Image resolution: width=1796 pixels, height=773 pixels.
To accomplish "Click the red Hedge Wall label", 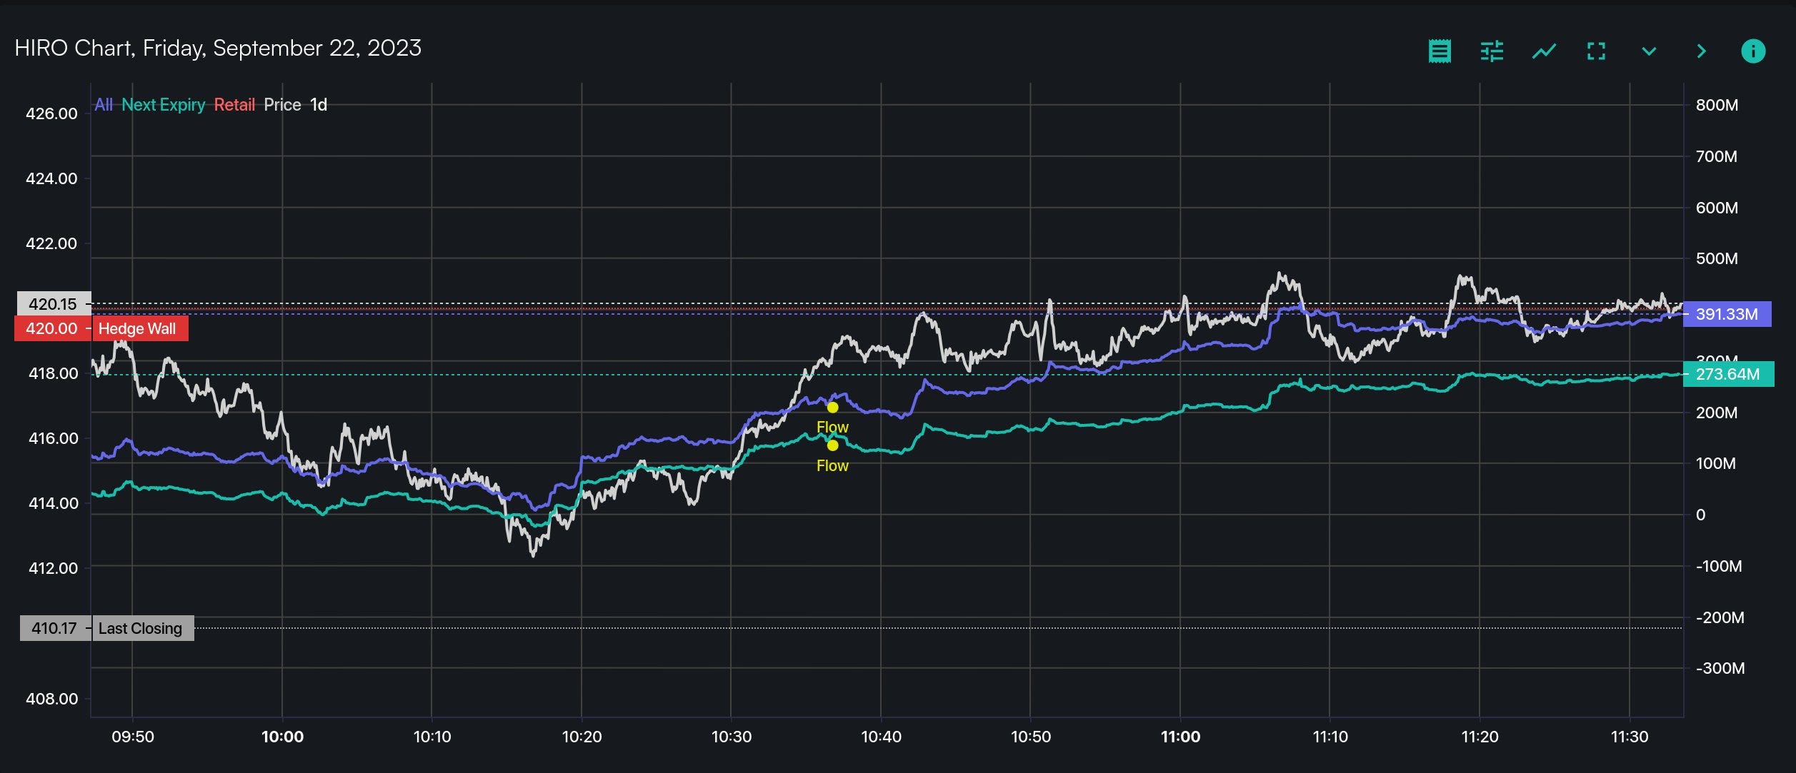I will (136, 329).
